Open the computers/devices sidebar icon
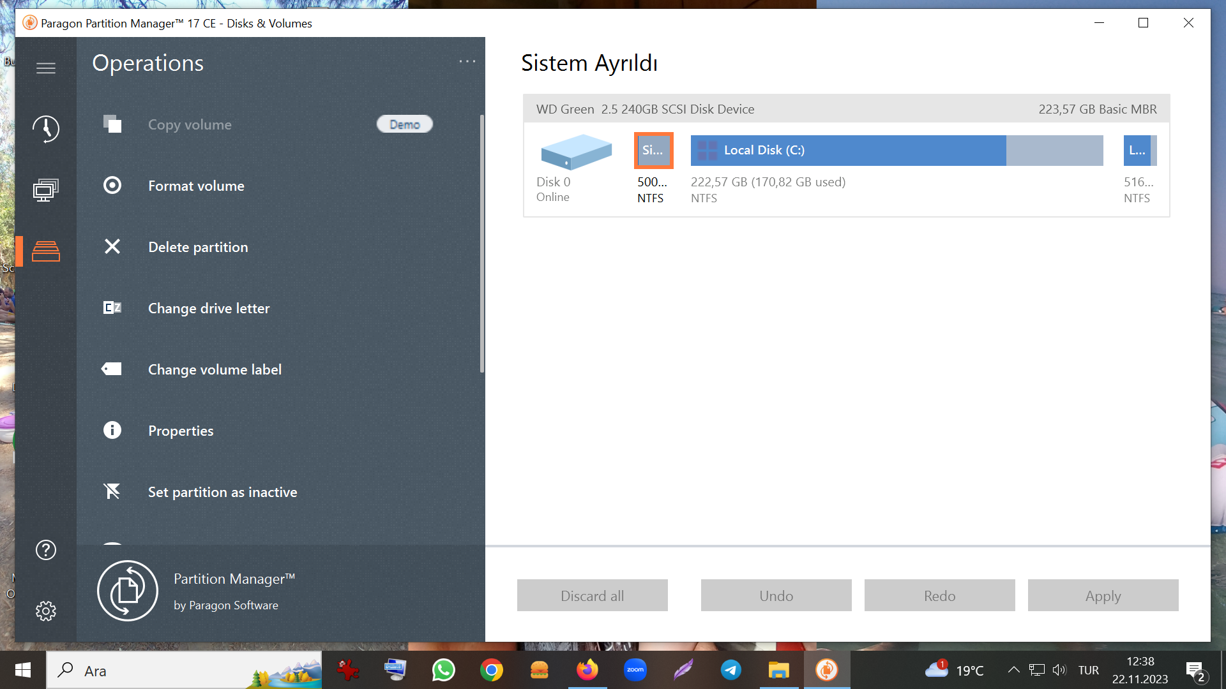The width and height of the screenshot is (1226, 689). point(46,190)
